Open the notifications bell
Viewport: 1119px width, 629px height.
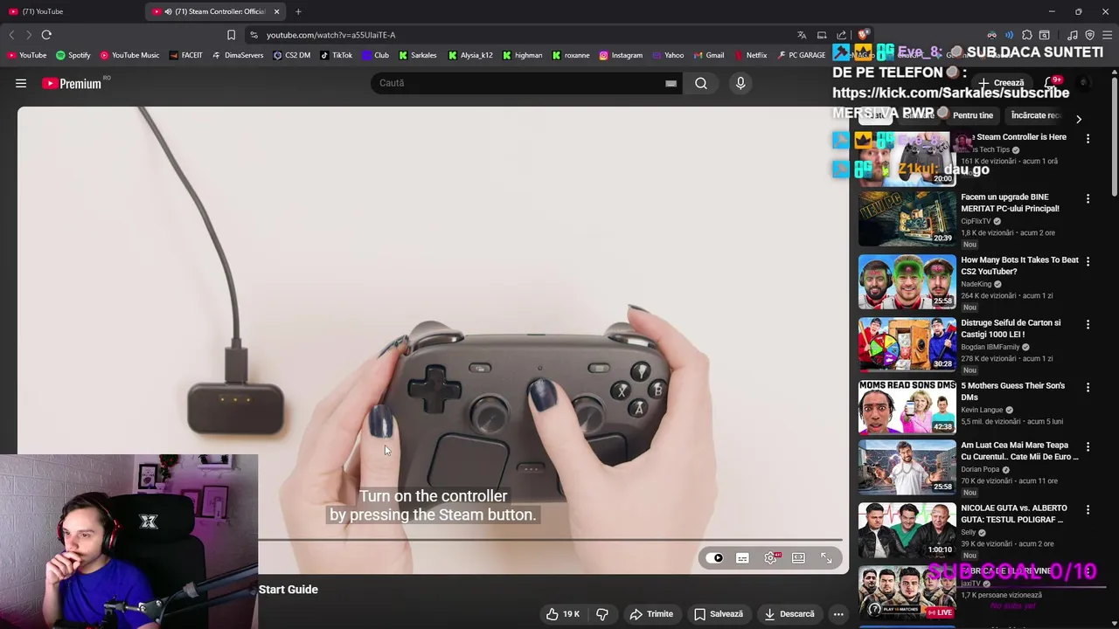pyautogui.click(x=1051, y=83)
